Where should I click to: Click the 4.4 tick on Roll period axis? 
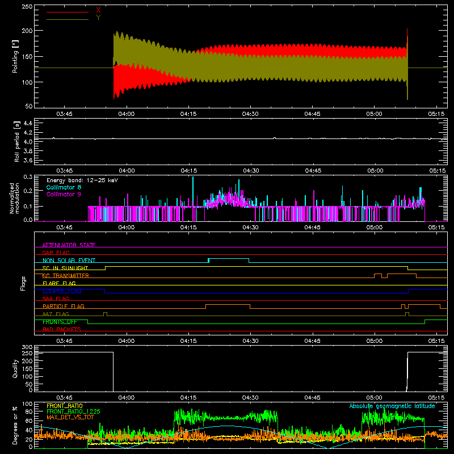pyautogui.click(x=28, y=123)
